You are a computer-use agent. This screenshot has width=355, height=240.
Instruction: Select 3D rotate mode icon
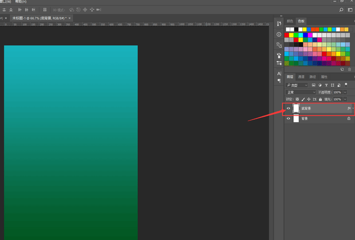[71, 10]
